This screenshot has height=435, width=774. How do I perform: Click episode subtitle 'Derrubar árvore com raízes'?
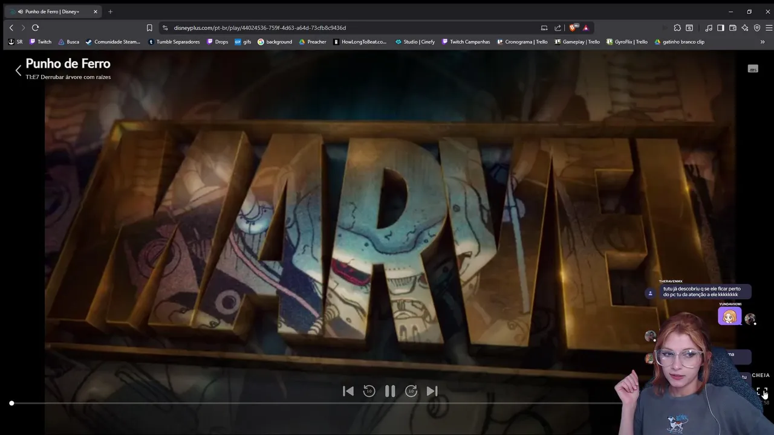[76, 77]
